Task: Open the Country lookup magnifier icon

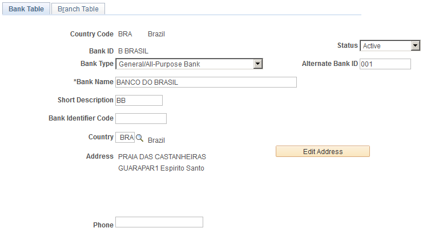Action: coord(139,138)
